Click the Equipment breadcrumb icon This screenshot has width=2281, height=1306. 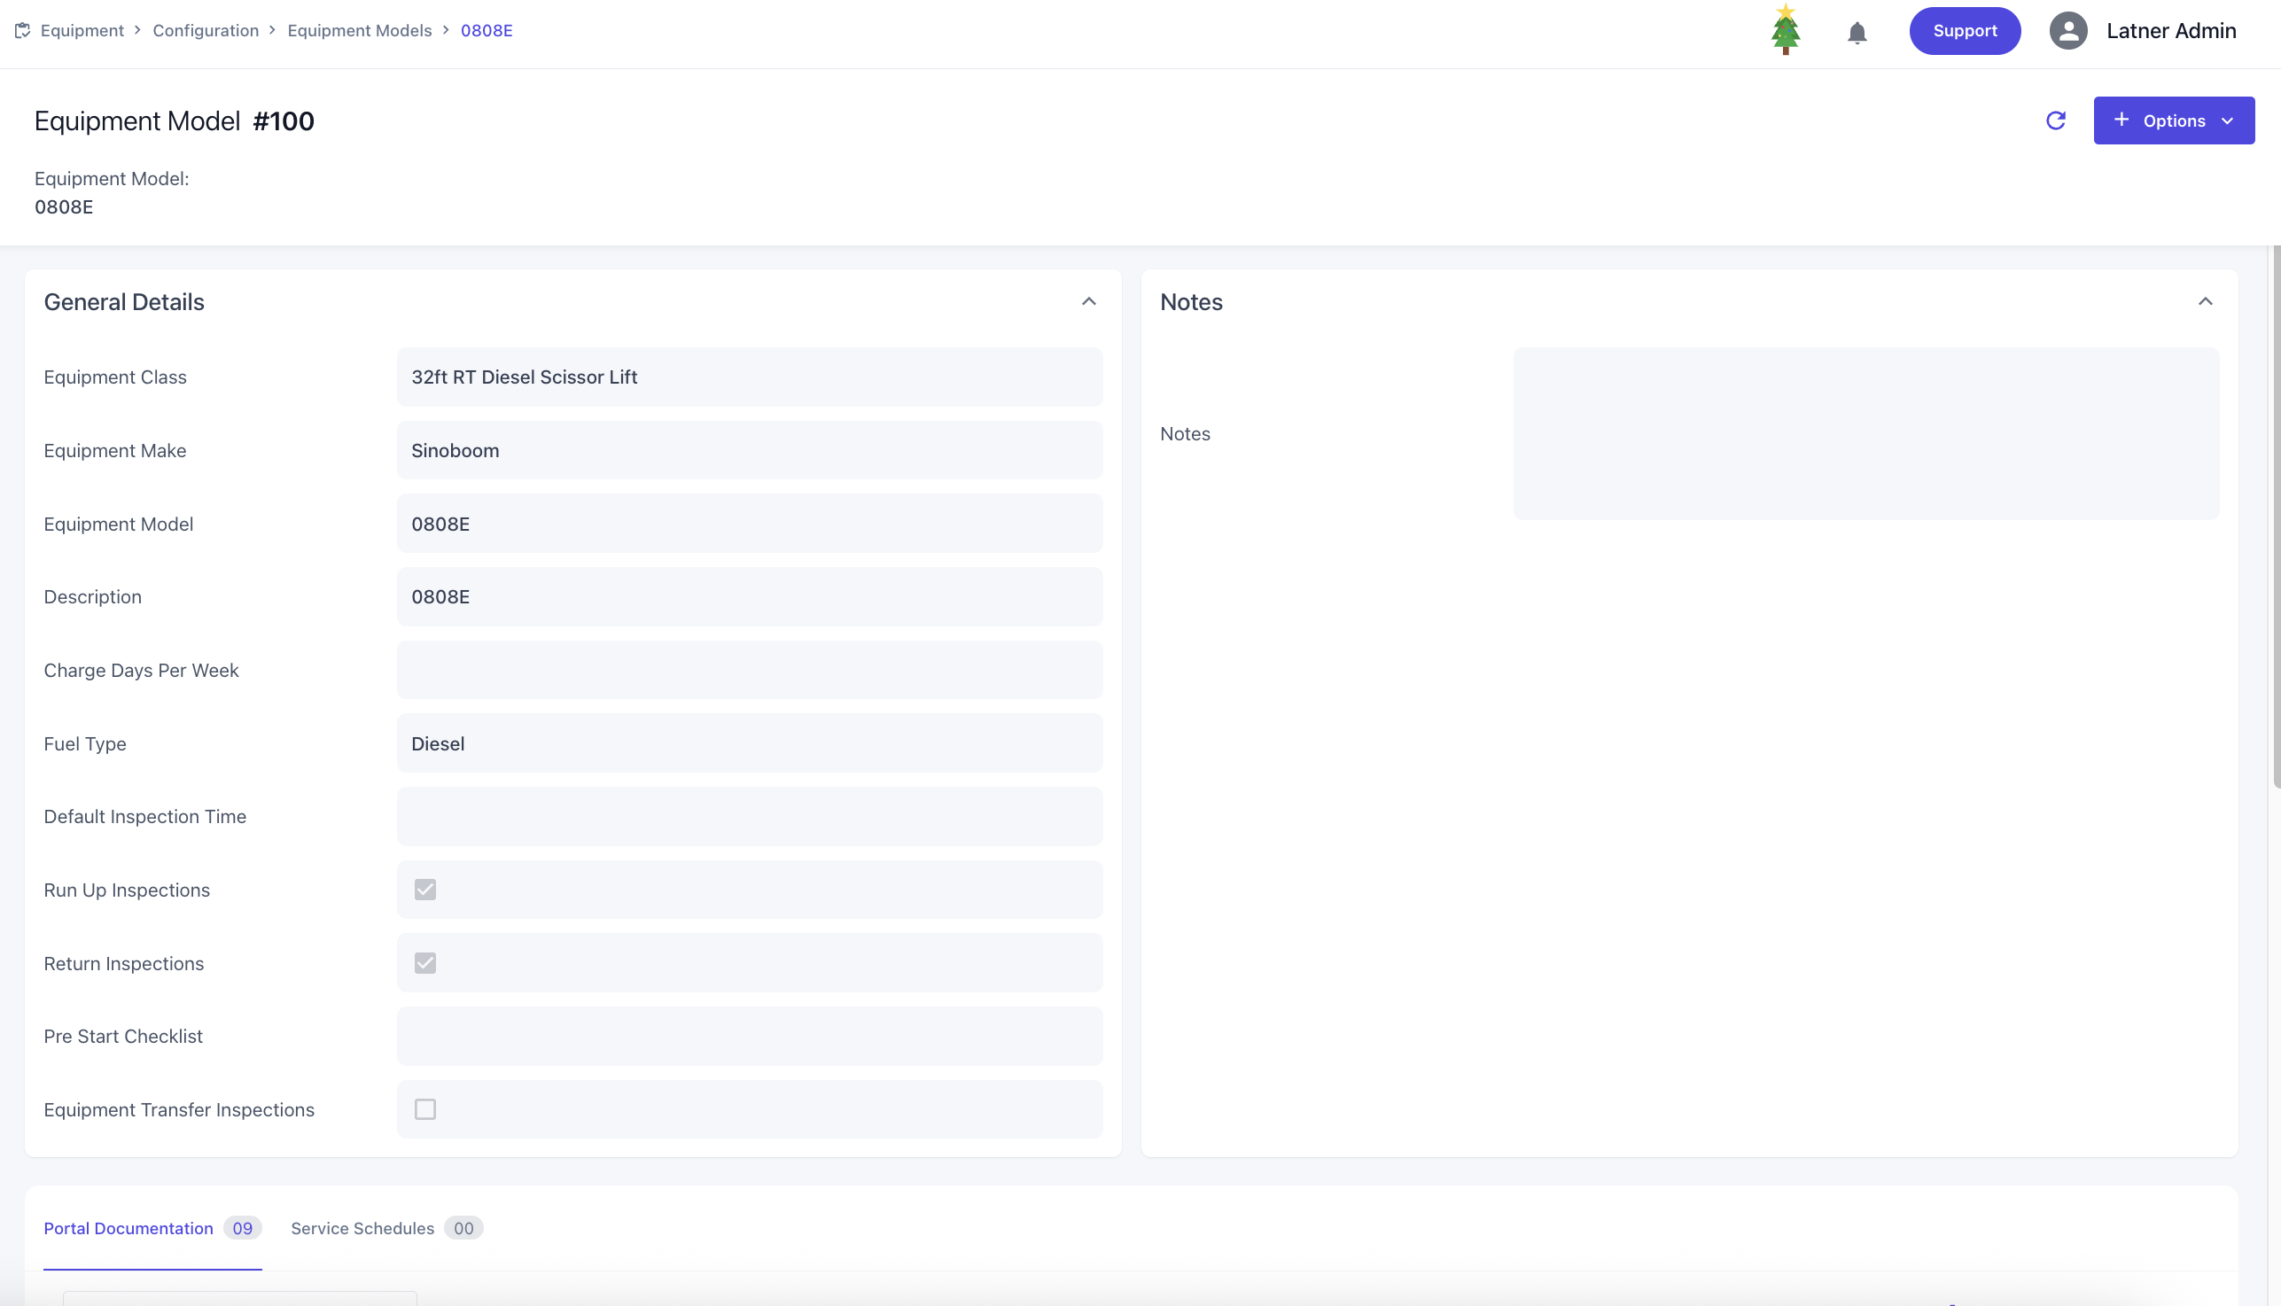pos(22,30)
